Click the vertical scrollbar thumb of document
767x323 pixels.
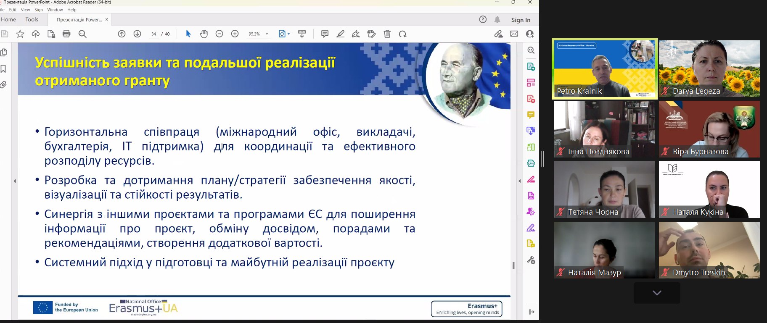pos(513,265)
